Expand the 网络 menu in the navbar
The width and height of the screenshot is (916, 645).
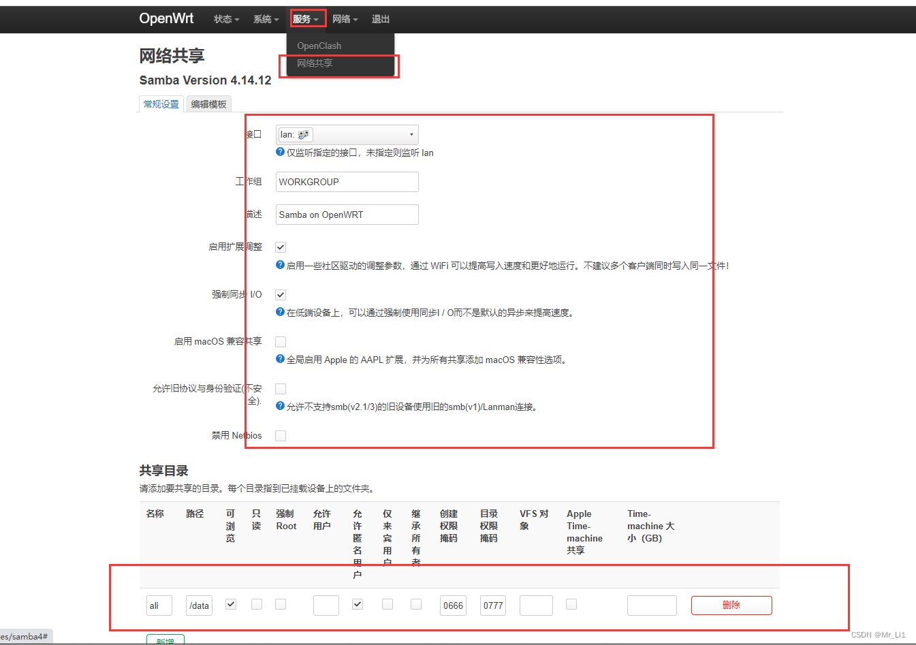[x=345, y=19]
